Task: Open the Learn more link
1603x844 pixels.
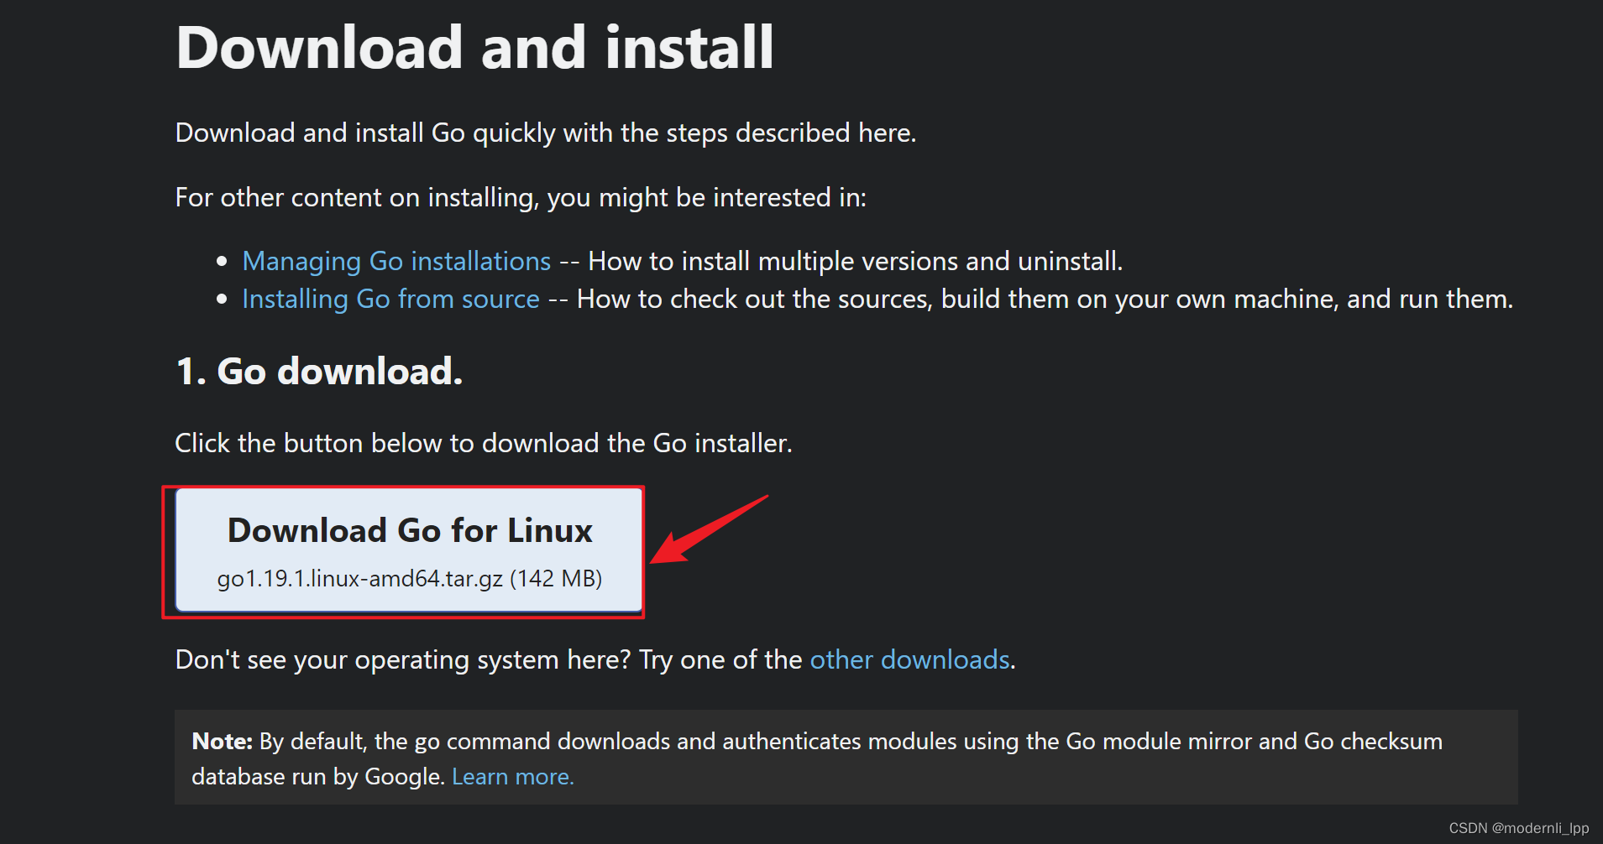Action: [512, 777]
